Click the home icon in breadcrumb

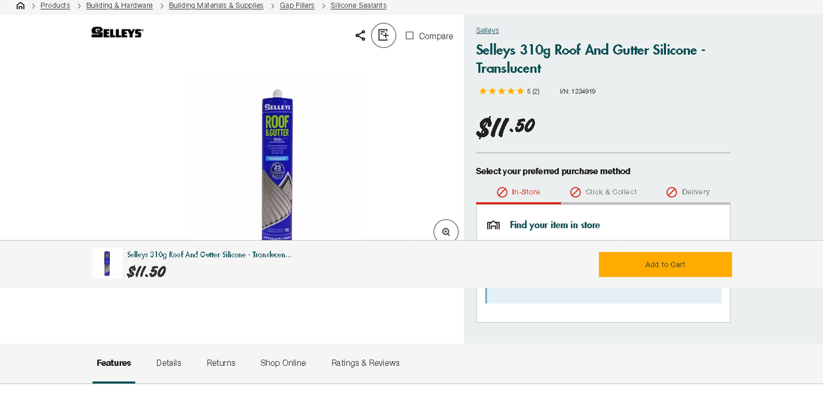pos(20,6)
